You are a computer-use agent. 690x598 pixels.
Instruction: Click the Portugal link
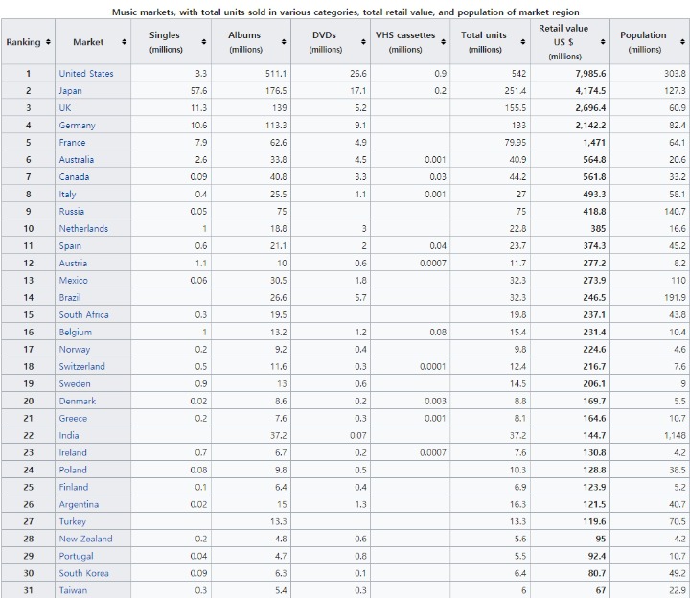click(76, 556)
